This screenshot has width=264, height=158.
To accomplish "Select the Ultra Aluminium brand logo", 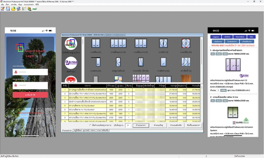I will click(71, 63).
